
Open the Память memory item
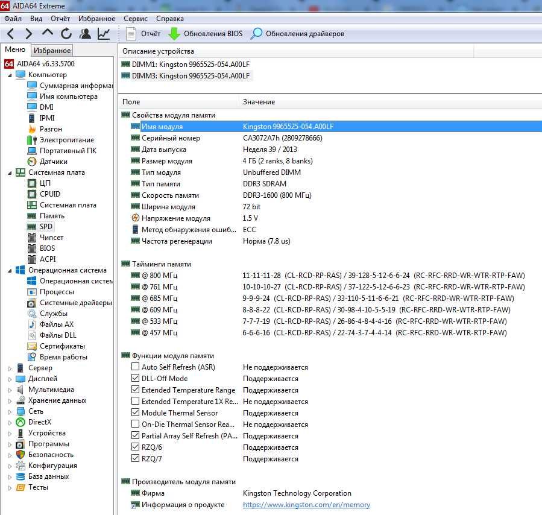click(52, 216)
